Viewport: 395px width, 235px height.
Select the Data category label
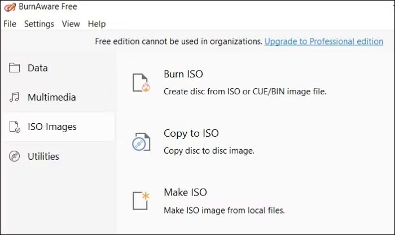[x=38, y=68]
